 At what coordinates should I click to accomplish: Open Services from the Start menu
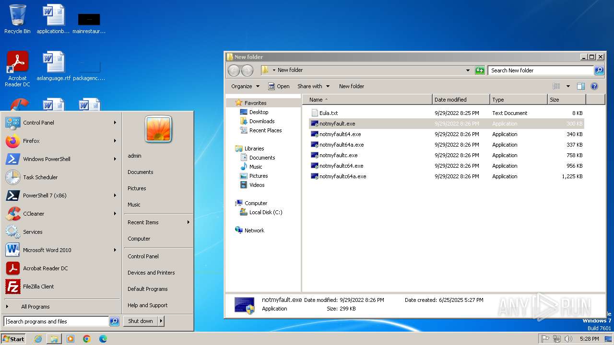(61, 232)
